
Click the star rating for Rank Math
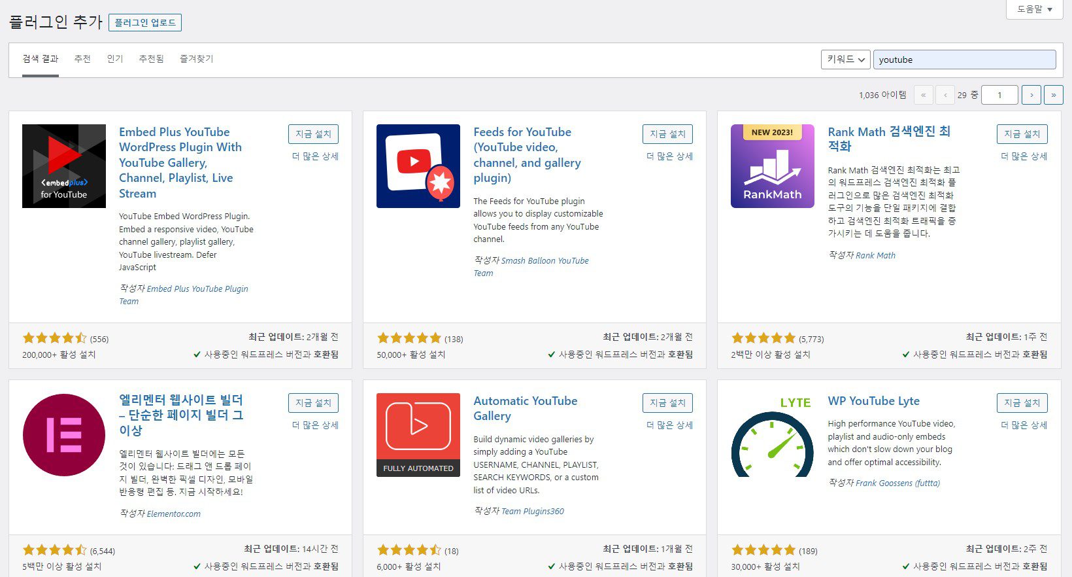coord(763,338)
